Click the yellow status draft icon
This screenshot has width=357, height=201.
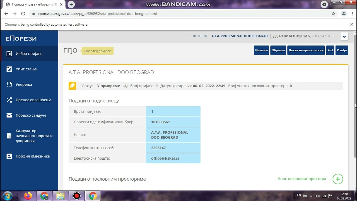point(72,86)
